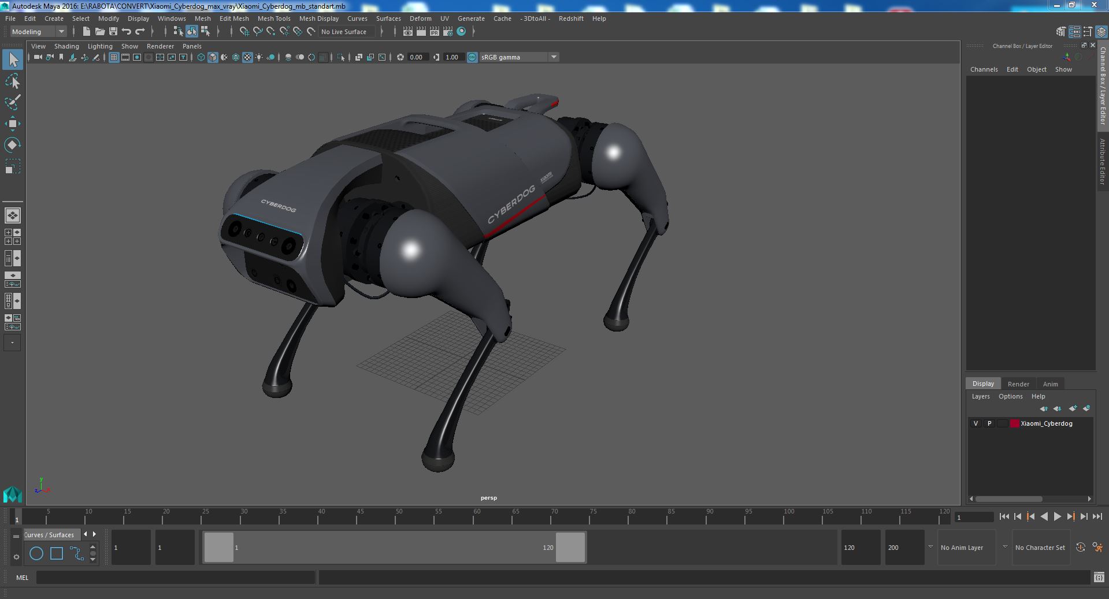
Task: Snap to points icon
Action: click(271, 32)
